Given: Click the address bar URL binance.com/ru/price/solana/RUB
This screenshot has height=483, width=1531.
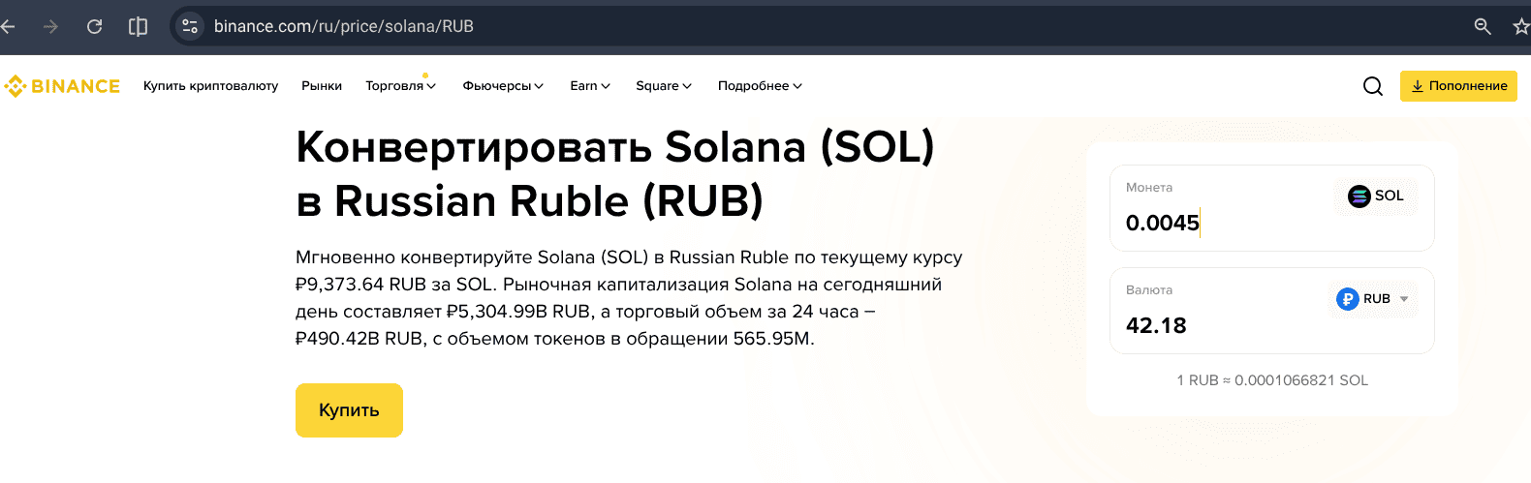Looking at the screenshot, I should 344,26.
